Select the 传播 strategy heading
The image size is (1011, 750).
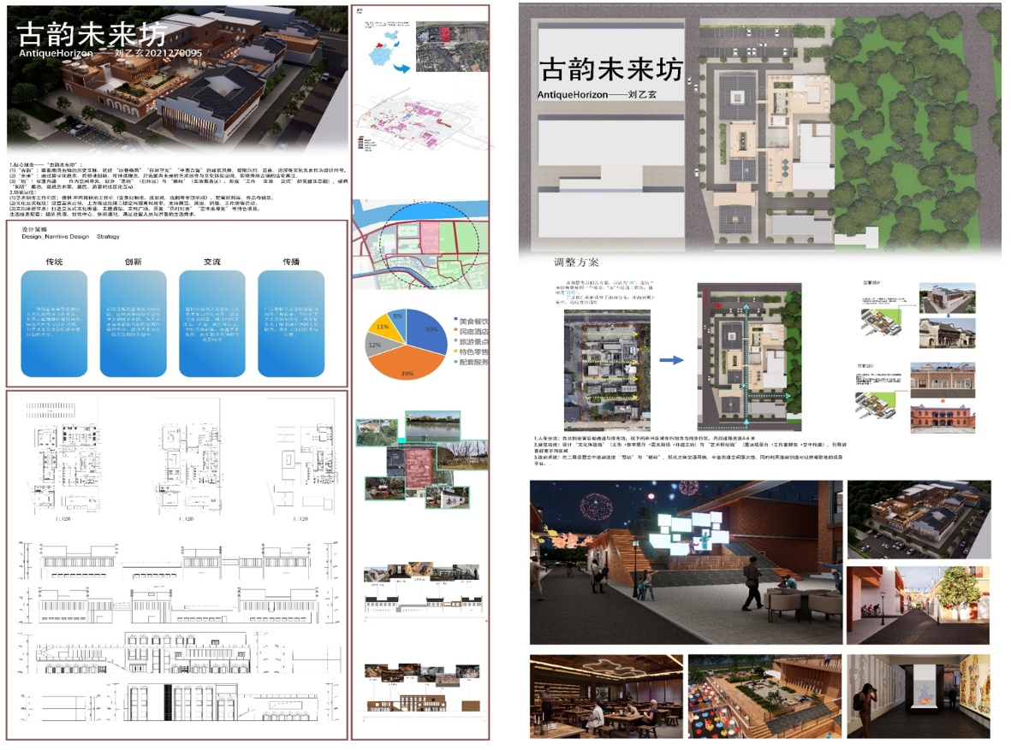coord(291,262)
